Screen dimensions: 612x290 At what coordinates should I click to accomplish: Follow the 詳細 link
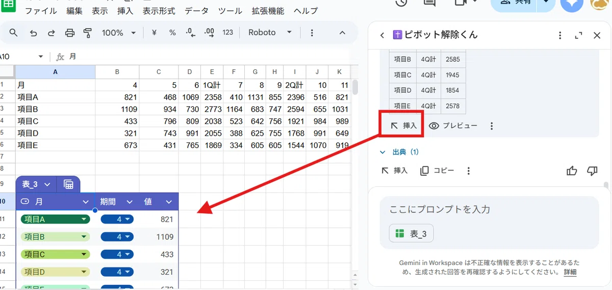(x=570, y=272)
